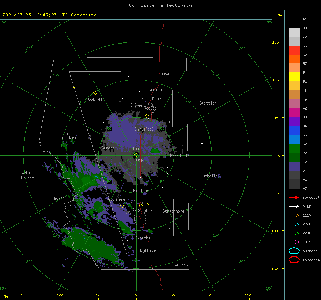Select the HighRiver label
The image size is (321, 300).
148,250
